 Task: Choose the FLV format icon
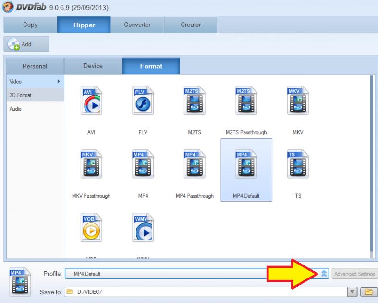(x=143, y=100)
